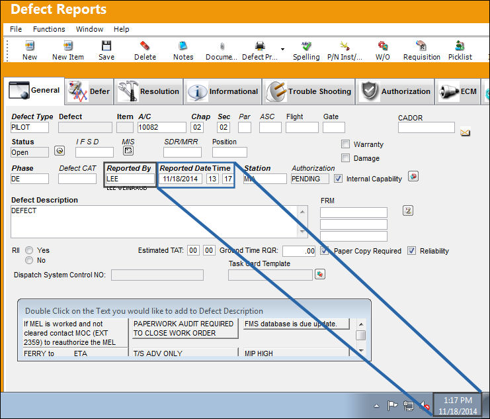Select RII Yes radio button
Image resolution: width=490 pixels, height=419 pixels.
pos(29,250)
